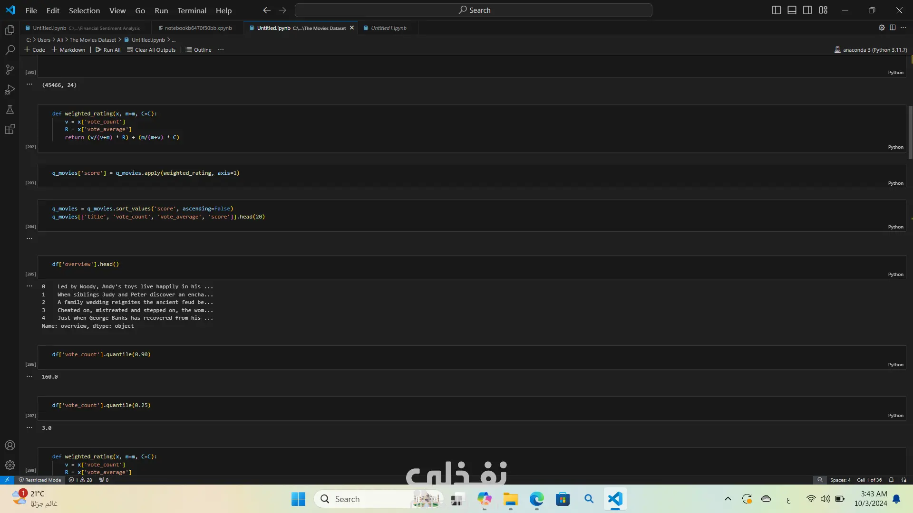The width and height of the screenshot is (913, 513).
Task: Open the Source Control view
Action: tap(10, 70)
